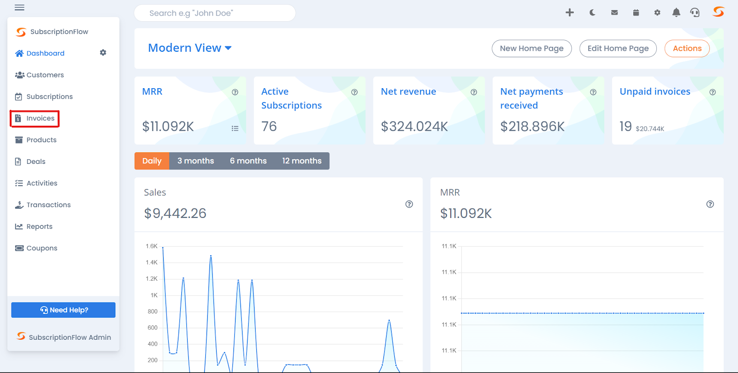Click the Need Help? button
Screen dimensions: 738x373
[x=63, y=310]
